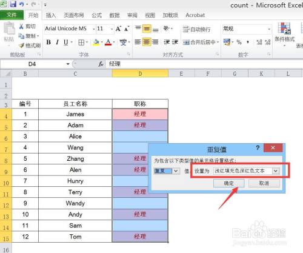Increase font size with large A icon
303x253 pixels.
pos(119,29)
